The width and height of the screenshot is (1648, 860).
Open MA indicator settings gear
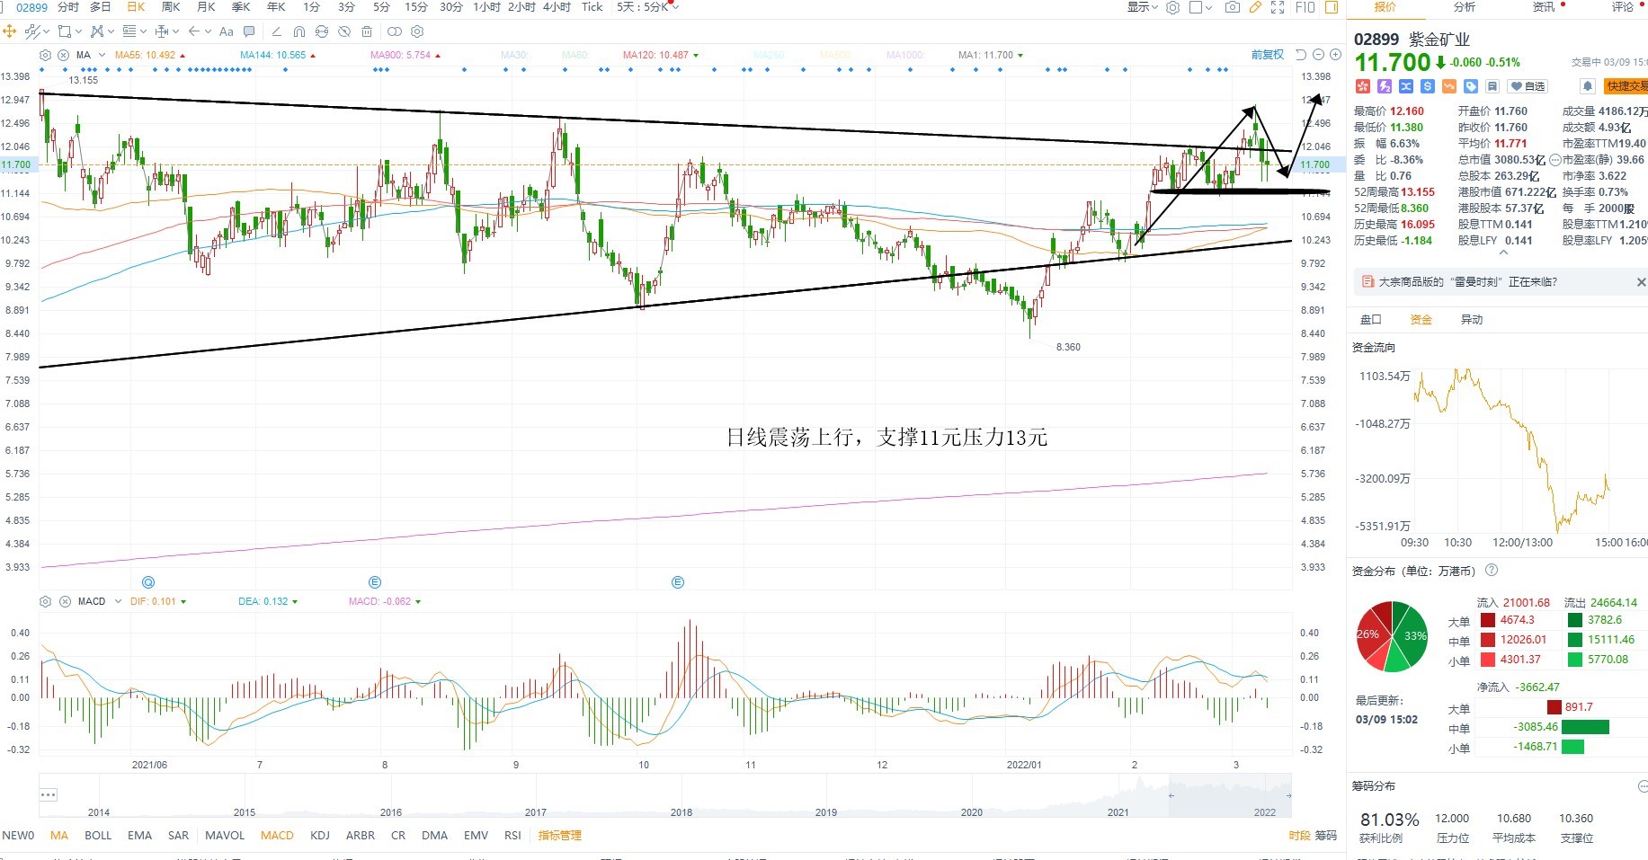tap(46, 55)
